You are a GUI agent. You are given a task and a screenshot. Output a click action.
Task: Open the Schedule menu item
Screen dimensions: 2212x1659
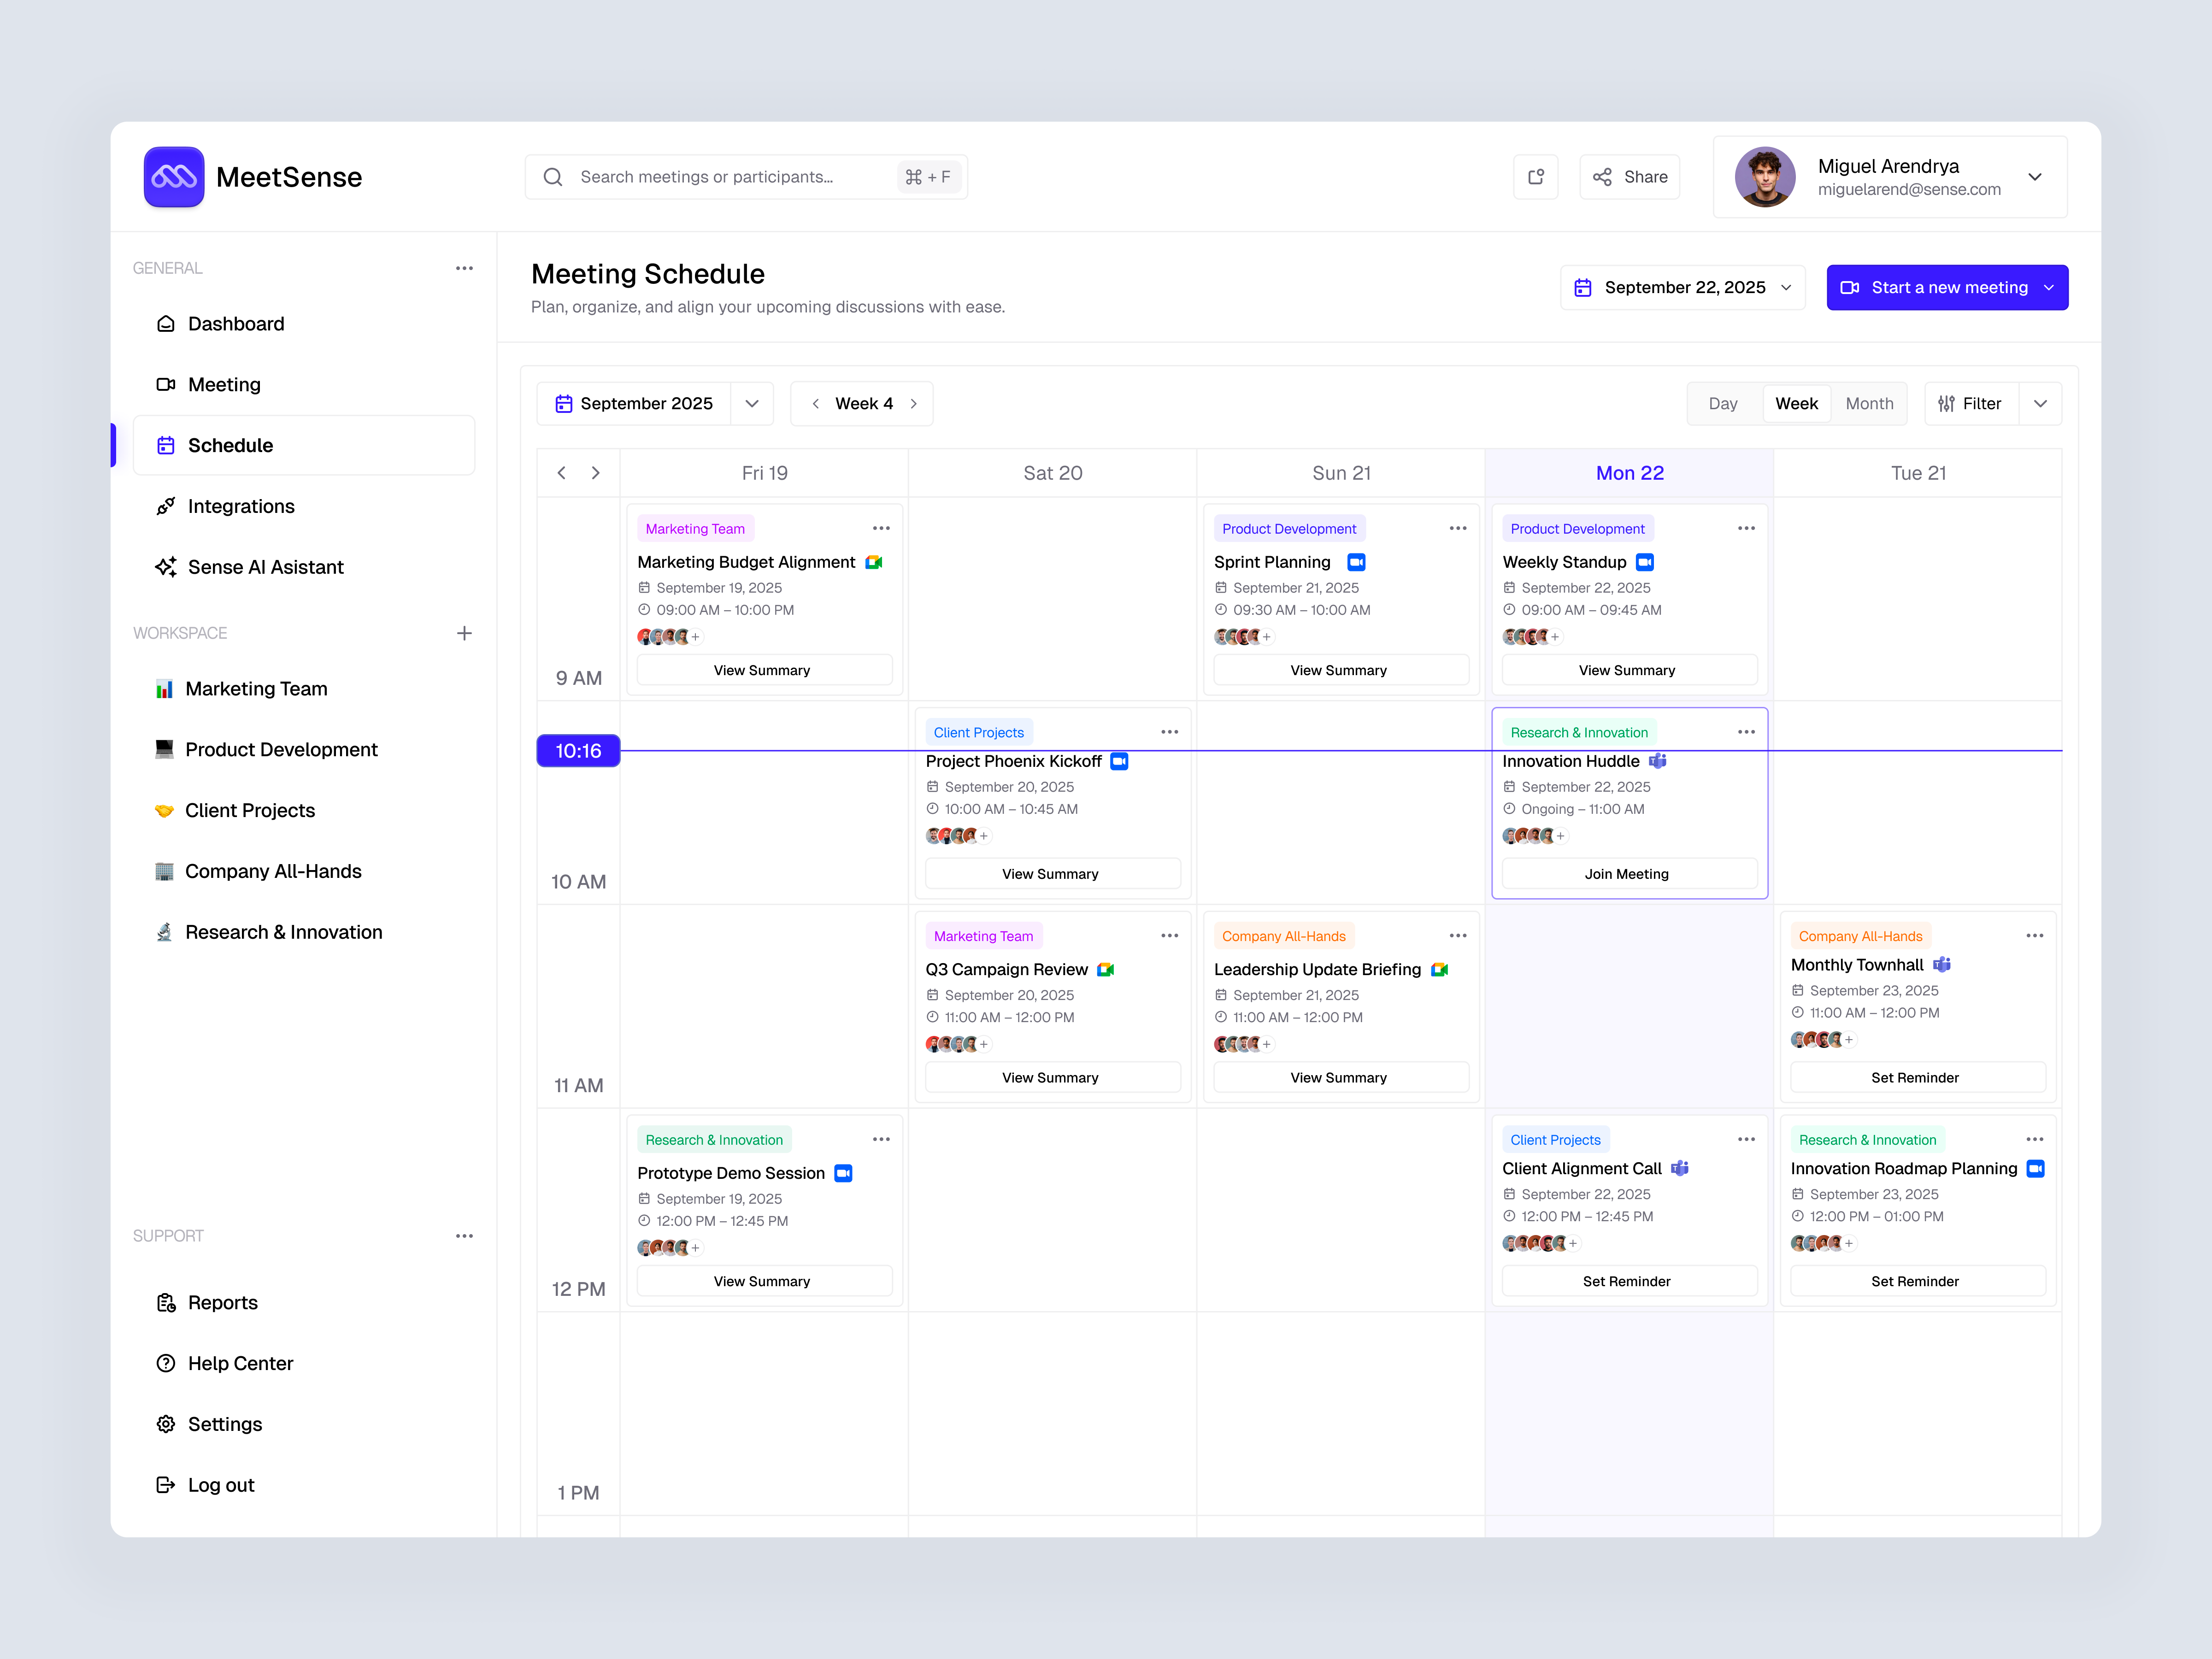231,445
